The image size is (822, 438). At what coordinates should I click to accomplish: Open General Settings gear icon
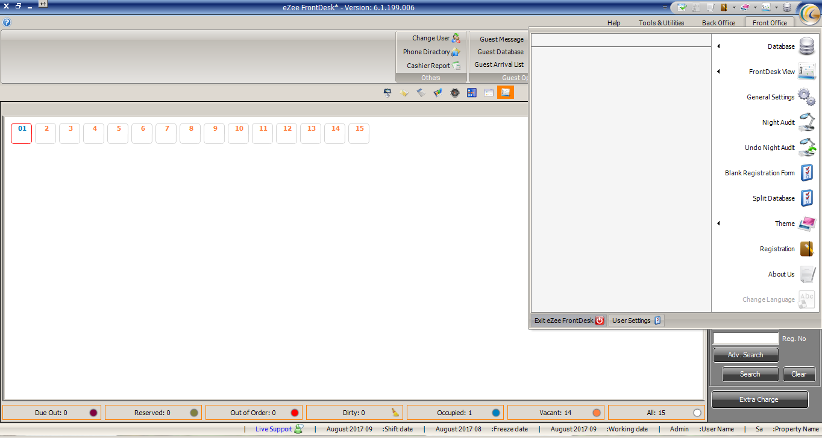click(806, 97)
